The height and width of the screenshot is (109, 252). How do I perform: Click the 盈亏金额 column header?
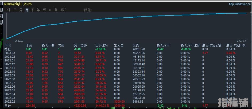tap(80, 46)
